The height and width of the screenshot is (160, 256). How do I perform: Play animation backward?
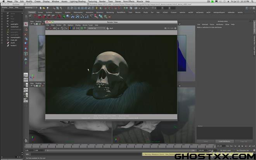point(239,146)
